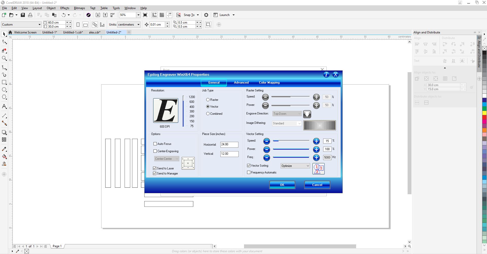The image size is (487, 254).
Task: Click the New document icon
Action: point(4,15)
